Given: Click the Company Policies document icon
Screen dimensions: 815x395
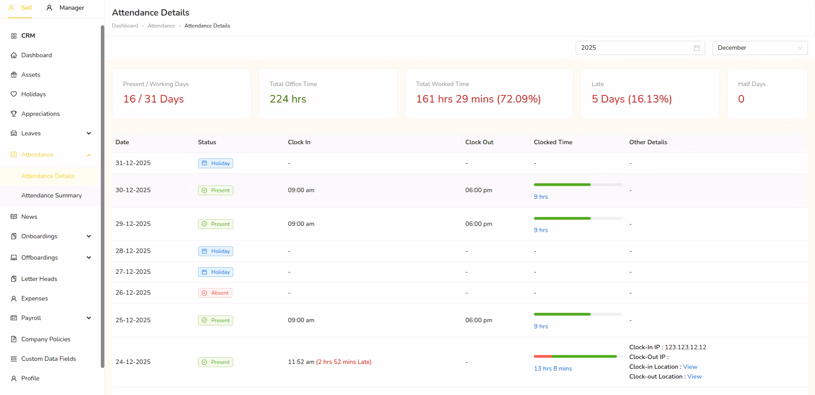Looking at the screenshot, I should (14, 340).
